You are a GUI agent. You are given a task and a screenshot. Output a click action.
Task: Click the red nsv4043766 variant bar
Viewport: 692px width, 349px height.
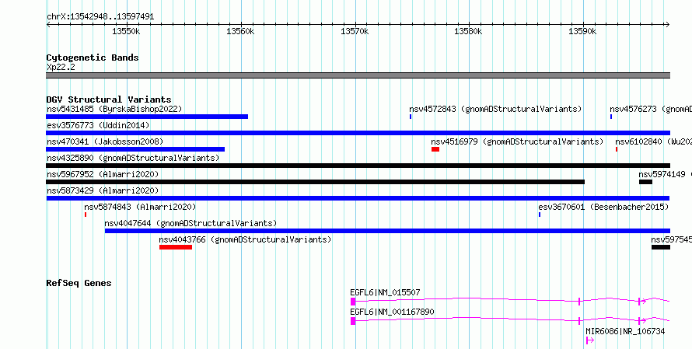pyautogui.click(x=176, y=247)
